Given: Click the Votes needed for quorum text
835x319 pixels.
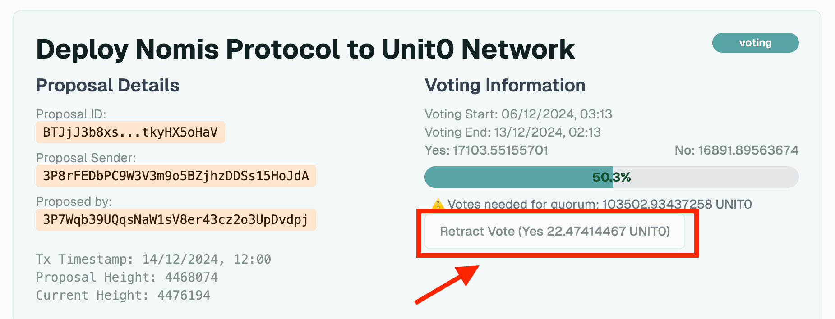Looking at the screenshot, I should coord(600,204).
